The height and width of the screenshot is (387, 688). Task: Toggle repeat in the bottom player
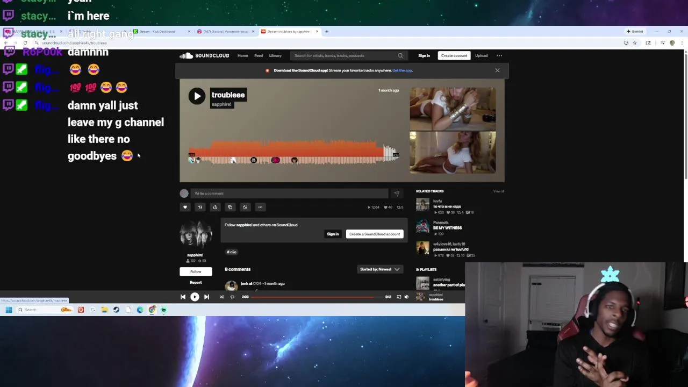click(232, 297)
